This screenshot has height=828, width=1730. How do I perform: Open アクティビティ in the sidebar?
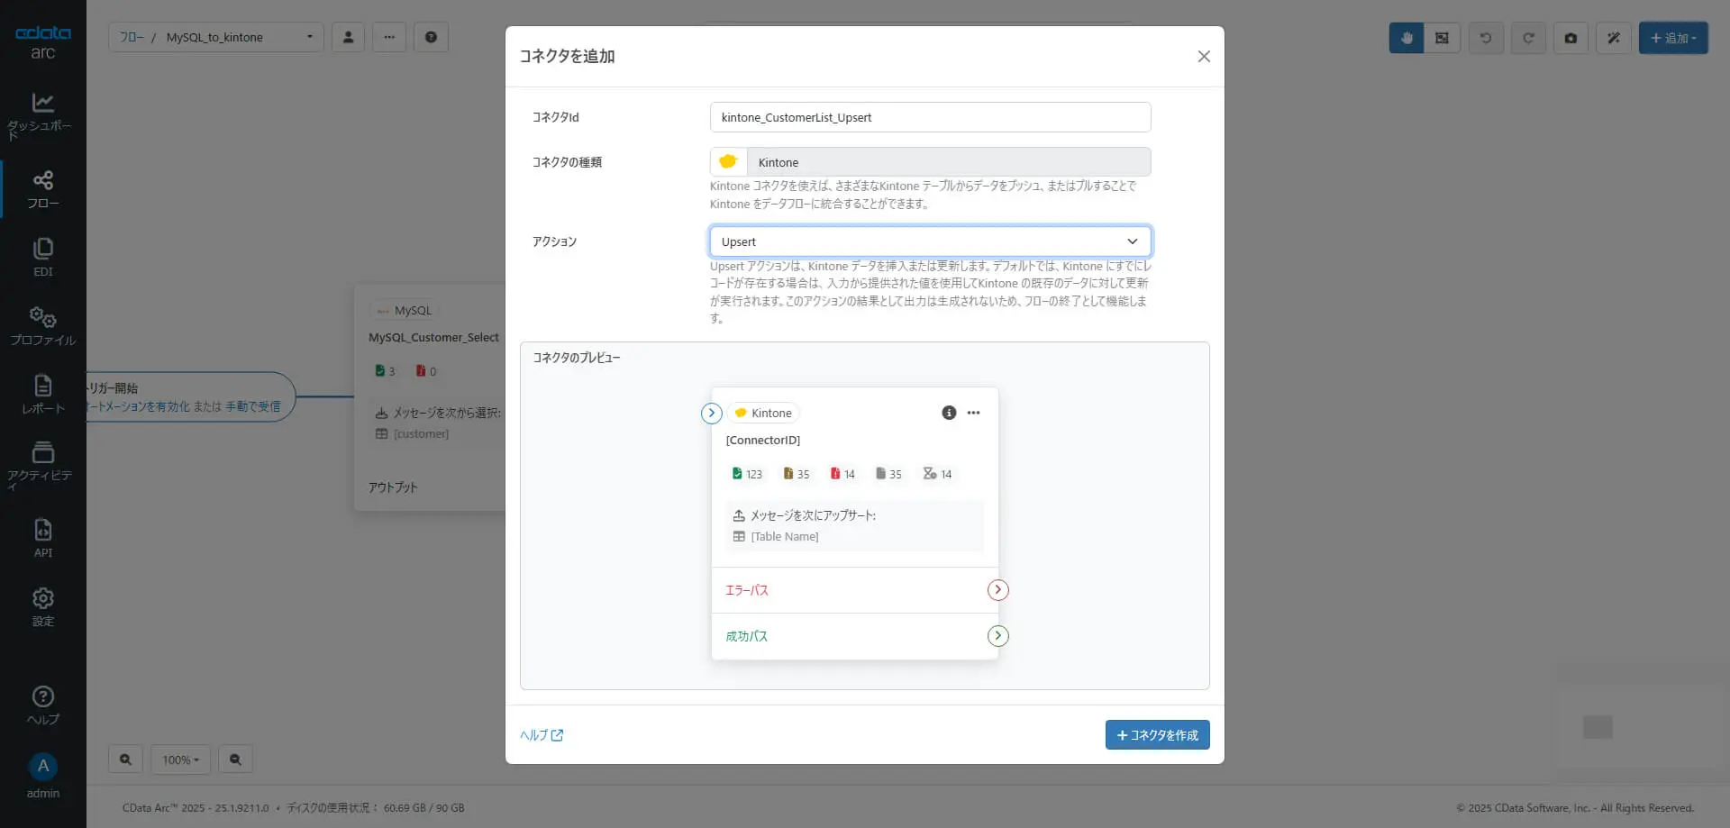42,466
